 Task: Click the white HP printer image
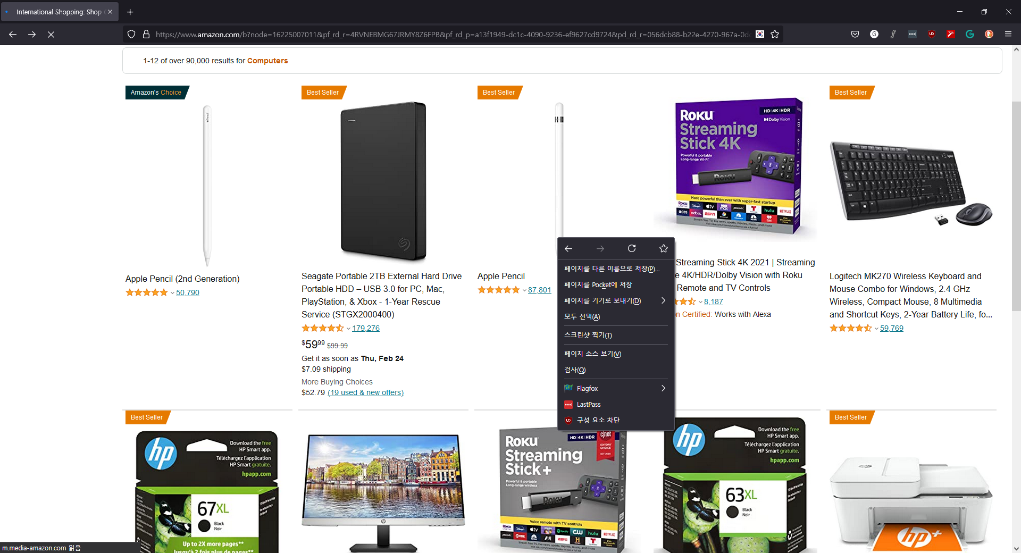click(911, 504)
